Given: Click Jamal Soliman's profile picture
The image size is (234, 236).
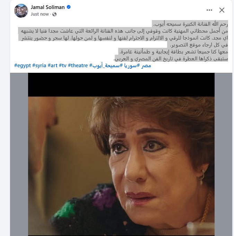Looking at the screenshot, I should (x=21, y=11).
